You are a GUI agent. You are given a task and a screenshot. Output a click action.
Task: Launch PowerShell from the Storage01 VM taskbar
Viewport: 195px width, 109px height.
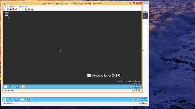pyautogui.click(x=17, y=87)
